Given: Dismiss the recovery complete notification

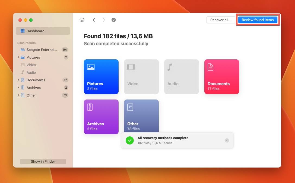Looking at the screenshot, I should 227,140.
